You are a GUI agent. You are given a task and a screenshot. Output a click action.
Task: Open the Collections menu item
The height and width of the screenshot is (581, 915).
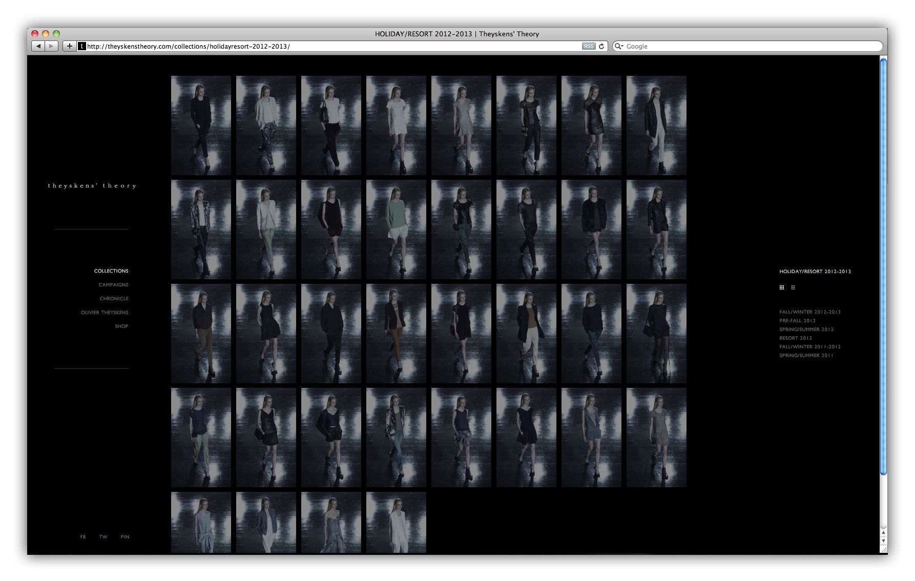(x=111, y=271)
